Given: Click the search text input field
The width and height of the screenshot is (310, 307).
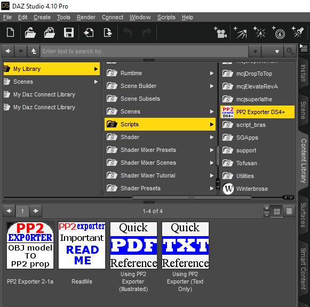Looking at the screenshot, I should point(144,51).
